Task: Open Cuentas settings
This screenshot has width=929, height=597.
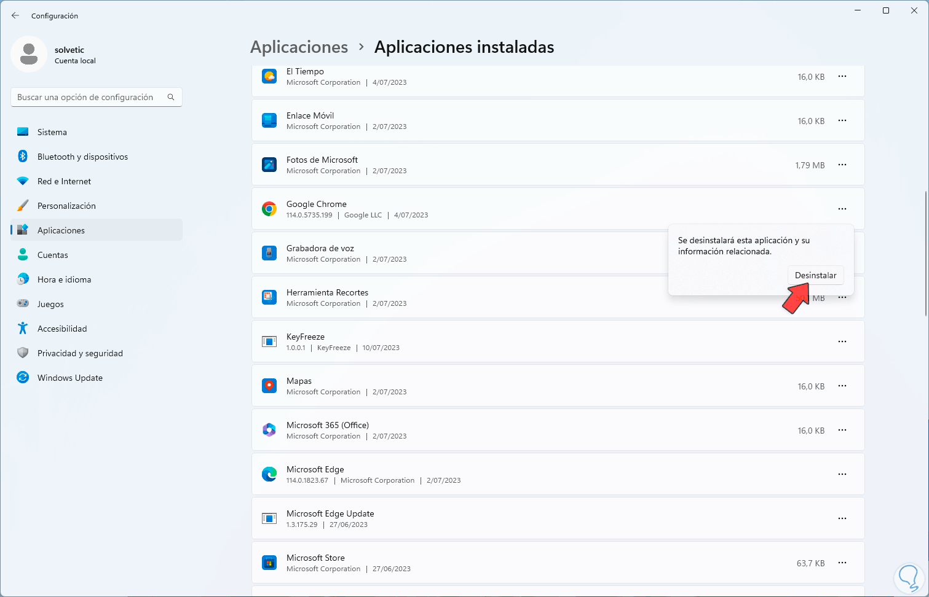Action: (x=97, y=255)
